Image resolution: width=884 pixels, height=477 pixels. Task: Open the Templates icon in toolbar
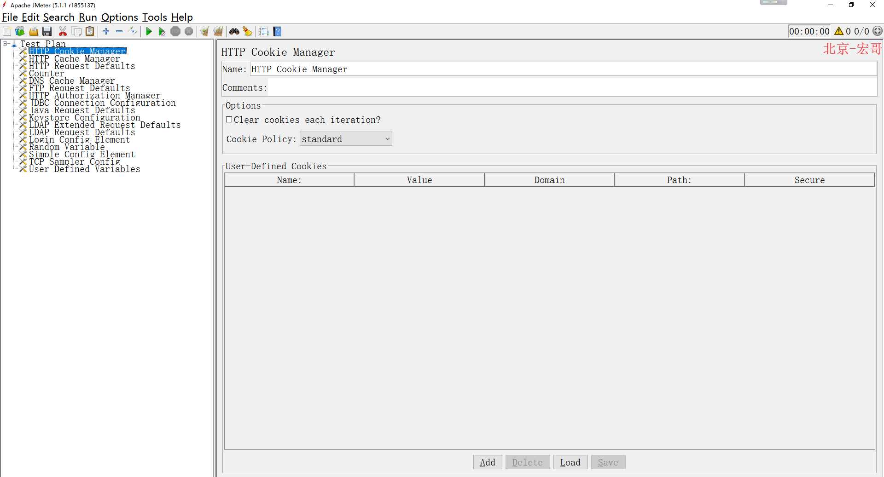[20, 31]
